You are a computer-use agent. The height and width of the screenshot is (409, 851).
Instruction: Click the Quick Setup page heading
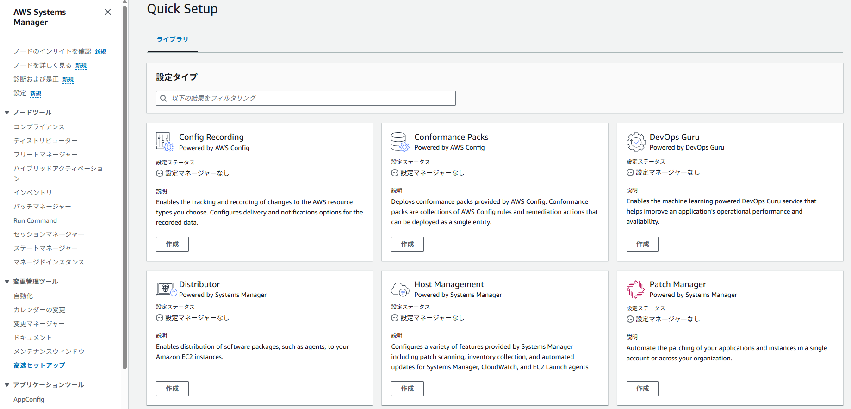click(182, 9)
